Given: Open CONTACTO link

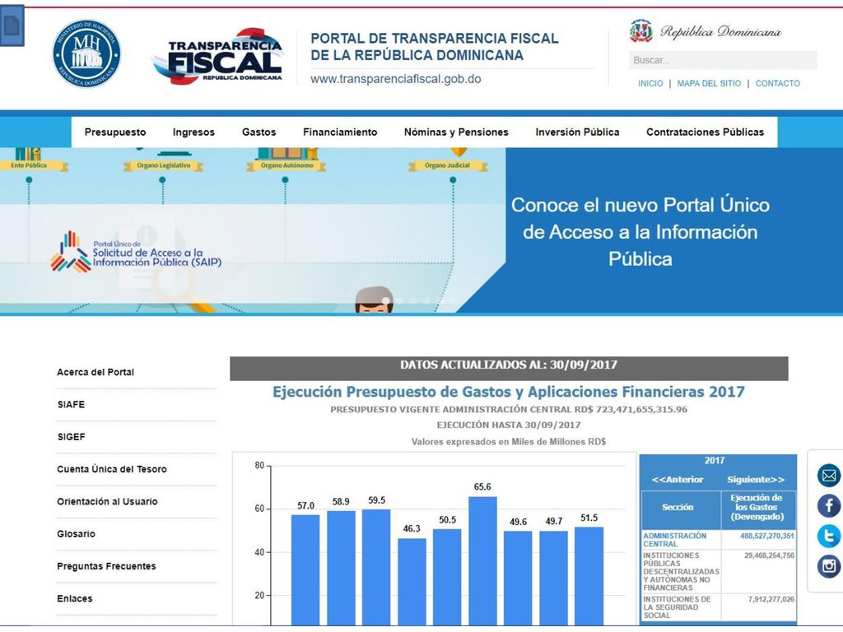Looking at the screenshot, I should click(777, 83).
